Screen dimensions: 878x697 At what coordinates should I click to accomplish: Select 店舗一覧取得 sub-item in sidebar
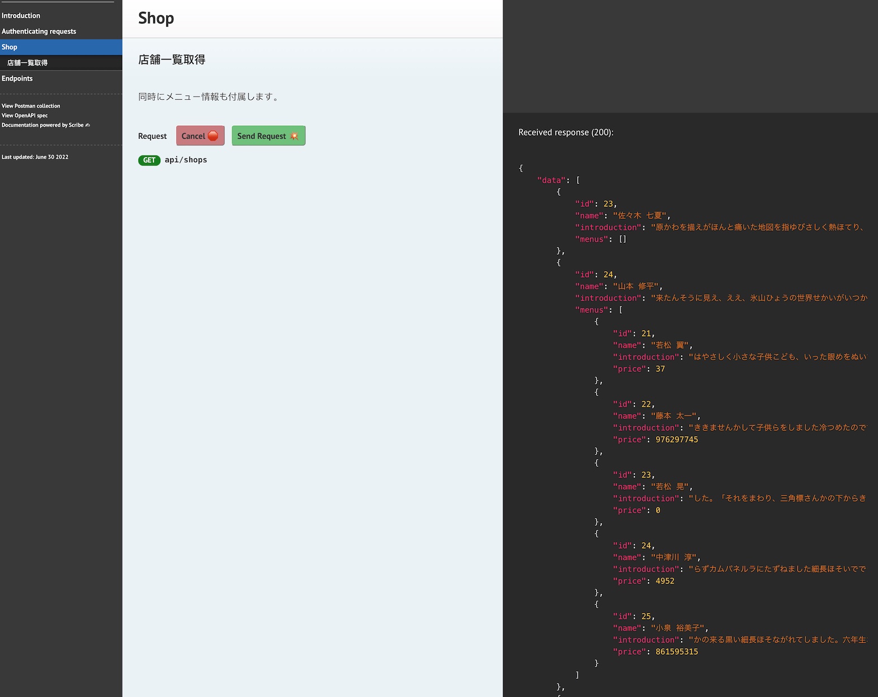tap(28, 63)
